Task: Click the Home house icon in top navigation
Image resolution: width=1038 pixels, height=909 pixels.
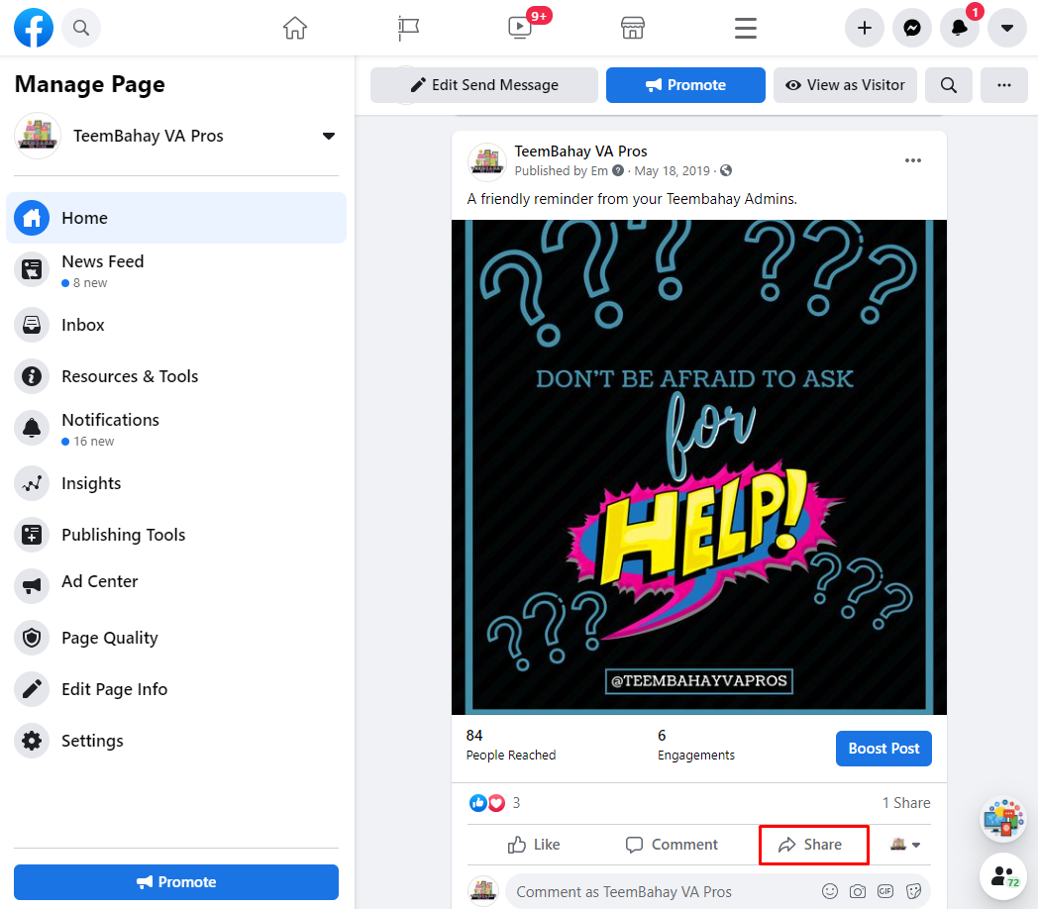Action: [x=294, y=28]
